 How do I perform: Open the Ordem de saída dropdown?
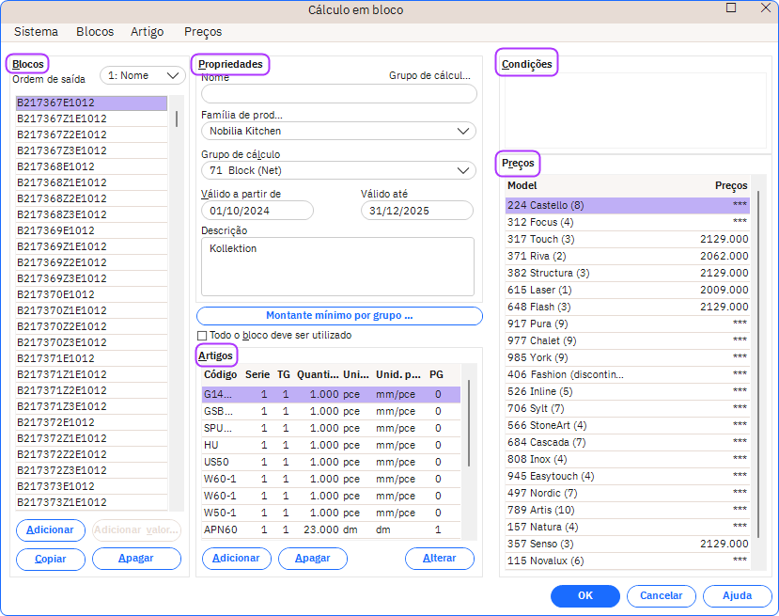(x=143, y=75)
